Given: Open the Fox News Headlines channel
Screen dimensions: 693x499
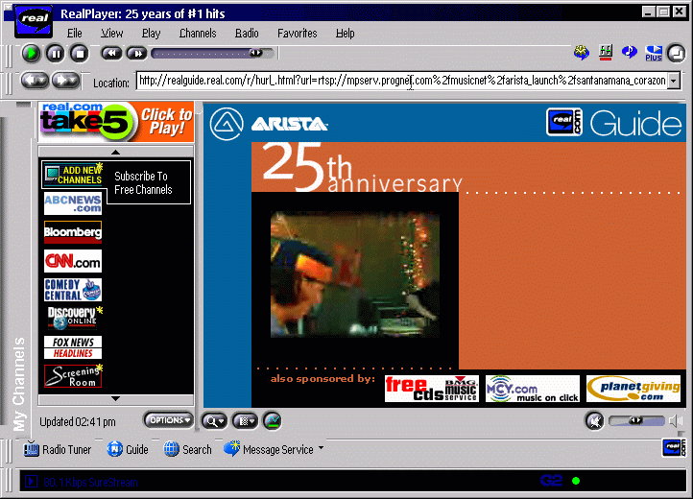Looking at the screenshot, I should point(73,347).
